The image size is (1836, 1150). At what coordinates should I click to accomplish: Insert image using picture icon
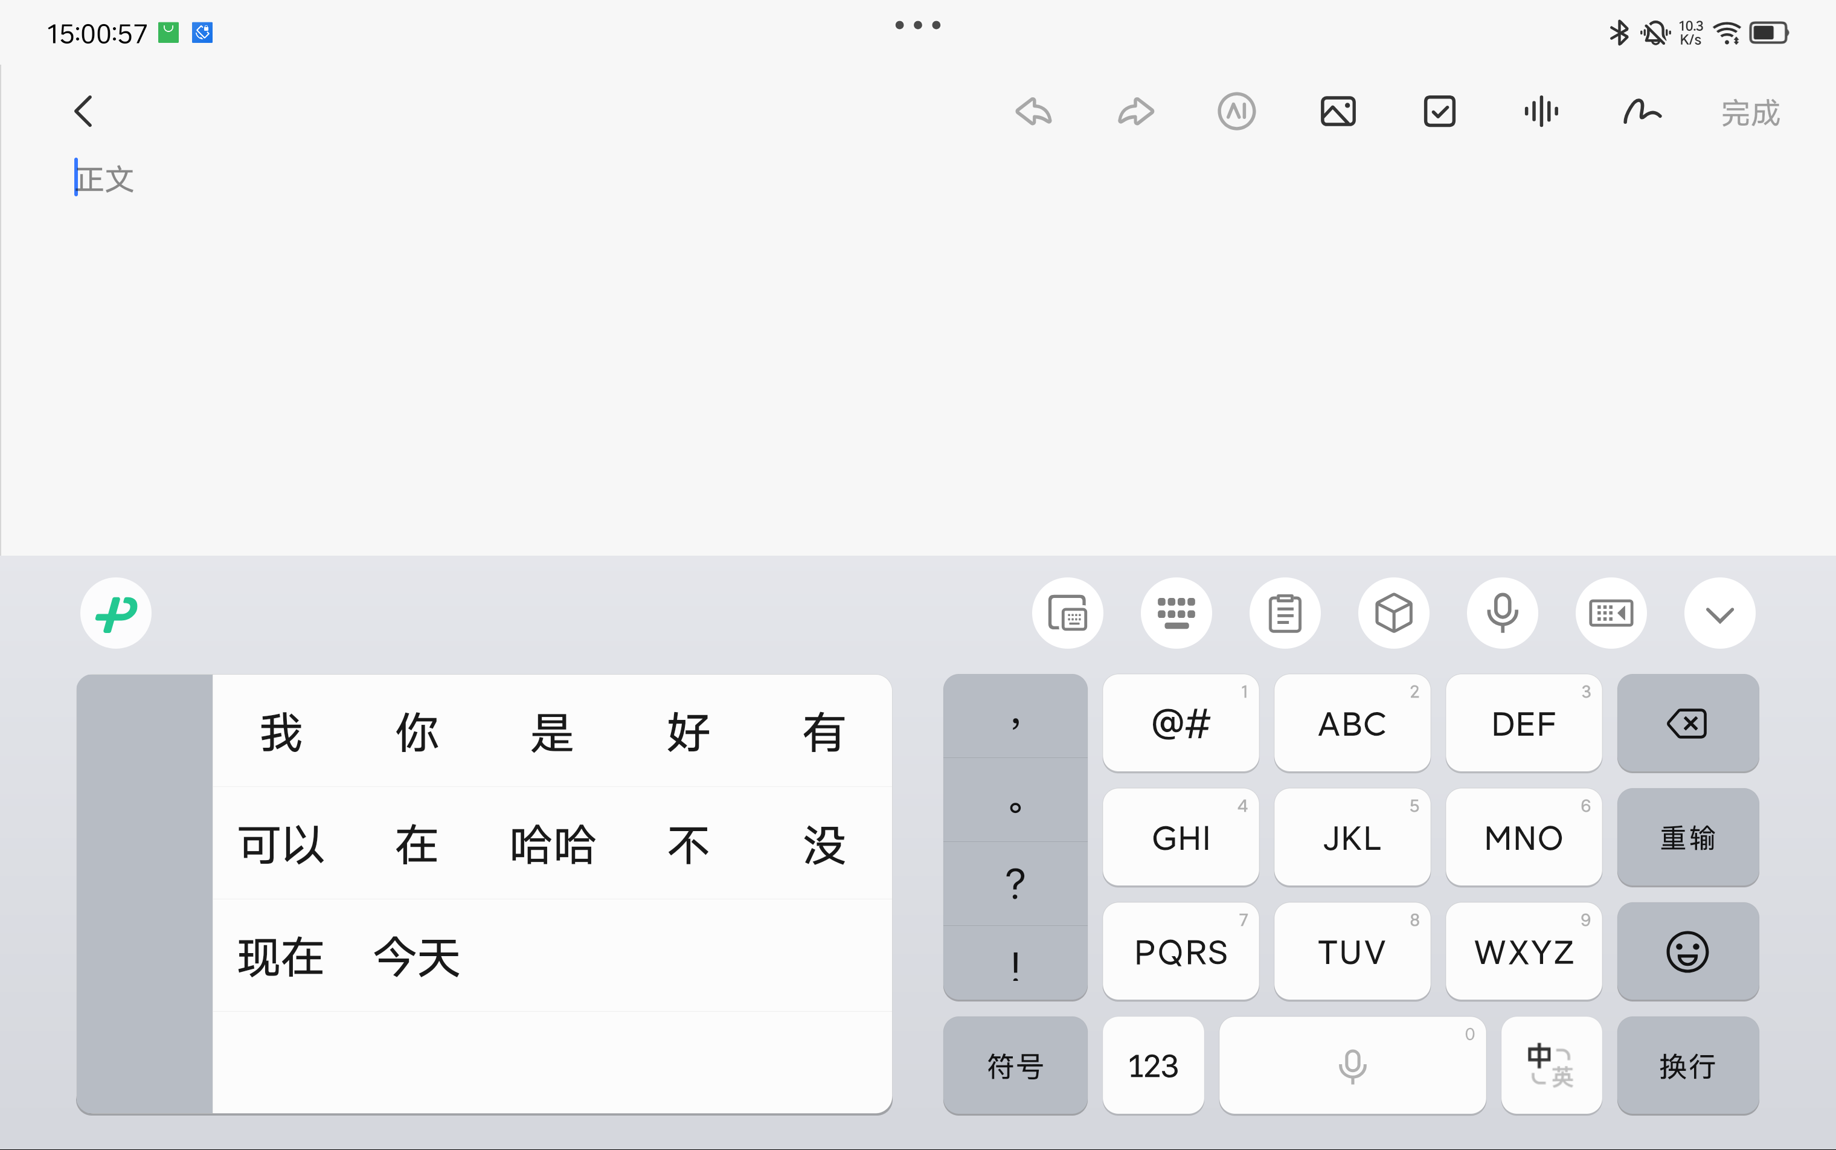(x=1338, y=112)
